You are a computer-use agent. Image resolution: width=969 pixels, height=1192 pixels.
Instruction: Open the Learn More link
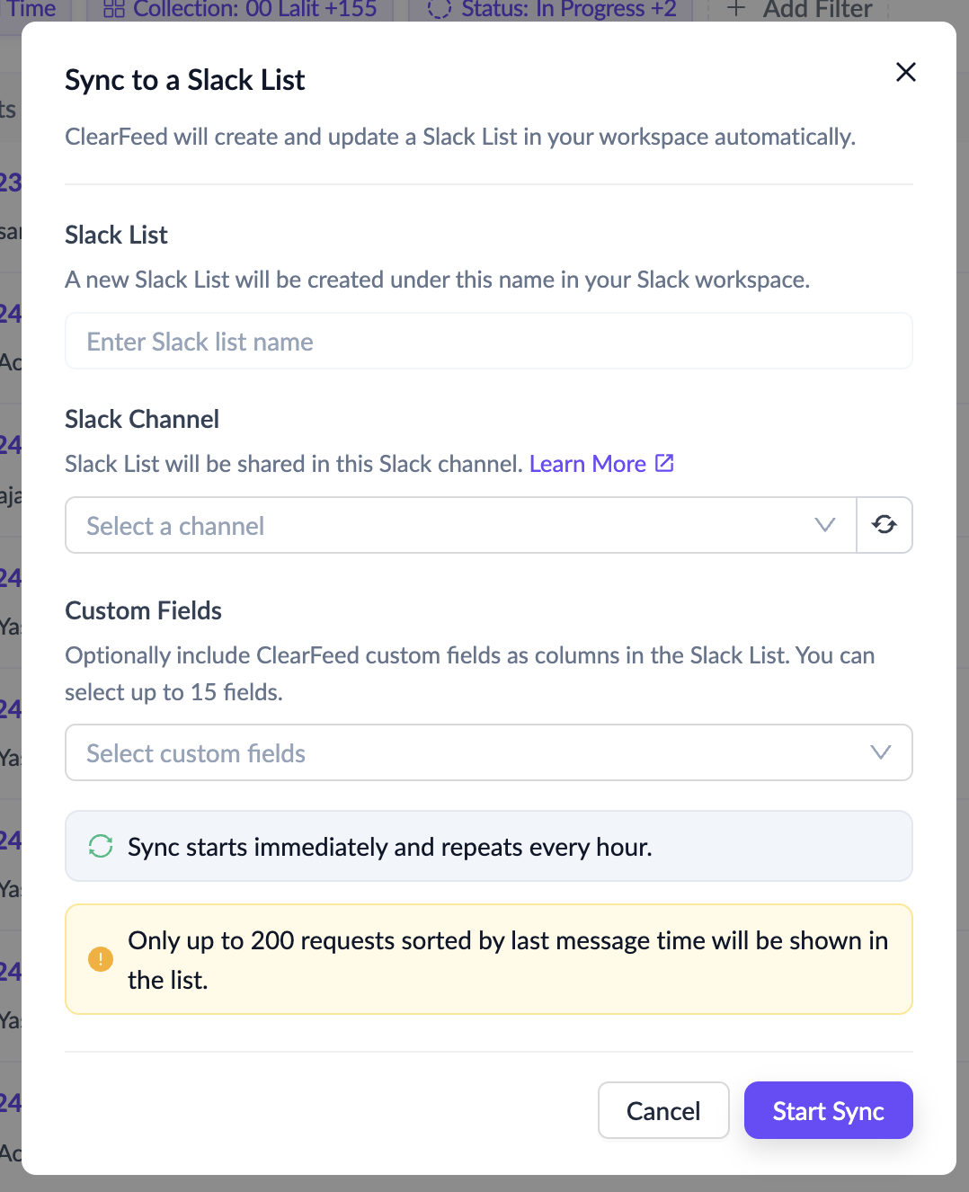click(587, 464)
